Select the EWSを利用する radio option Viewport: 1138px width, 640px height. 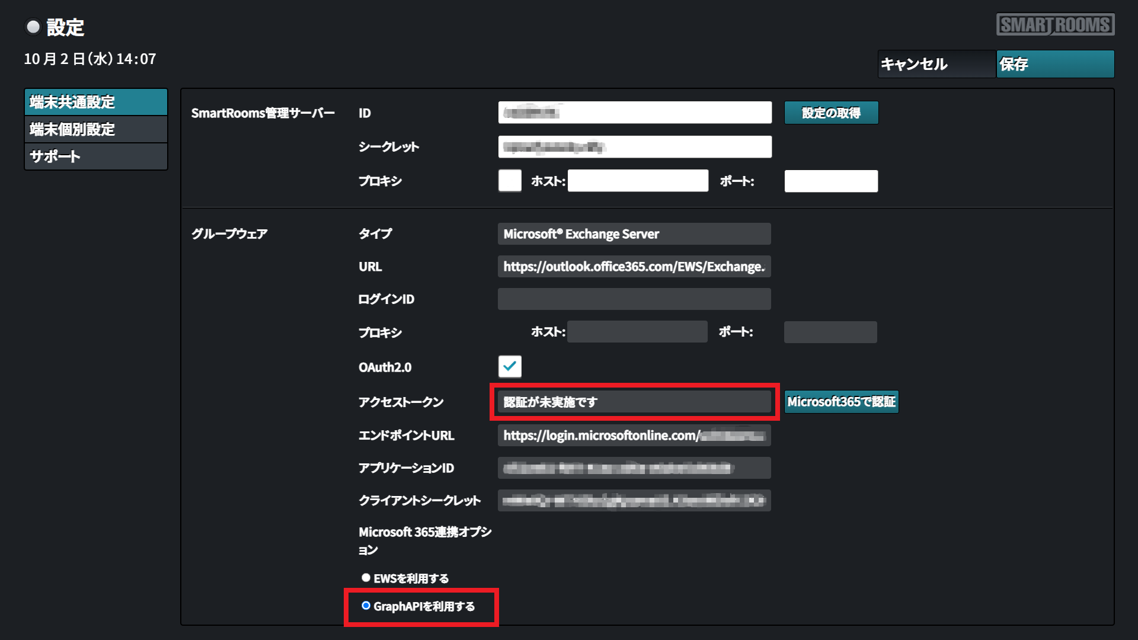(x=366, y=578)
